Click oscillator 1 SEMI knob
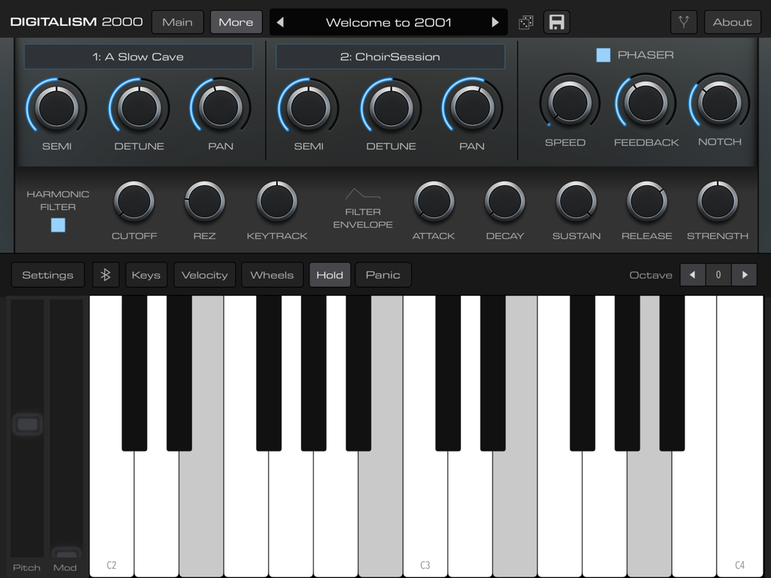This screenshot has width=771, height=578. [57, 107]
